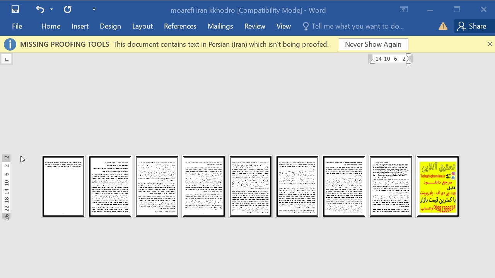The image size is (495, 278).
Task: Click the second page from the left
Action: click(x=110, y=186)
